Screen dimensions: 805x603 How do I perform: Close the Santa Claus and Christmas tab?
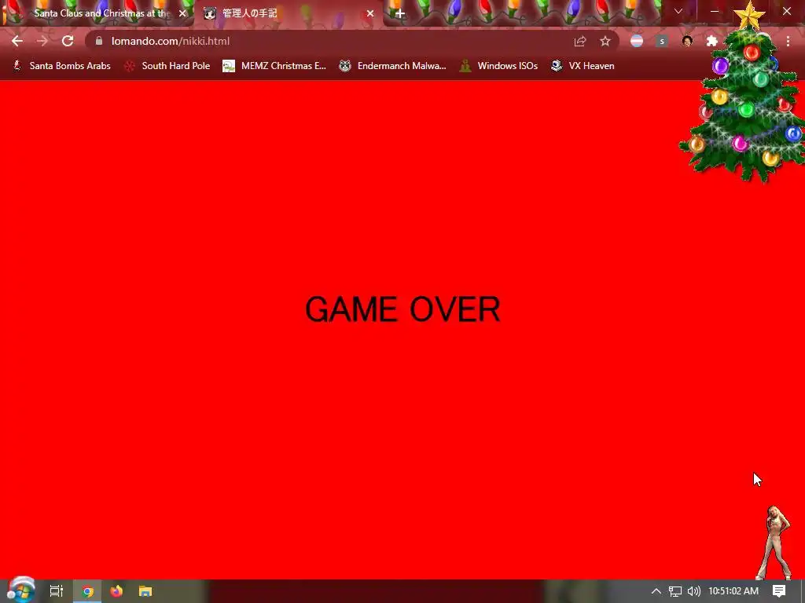[182, 13]
